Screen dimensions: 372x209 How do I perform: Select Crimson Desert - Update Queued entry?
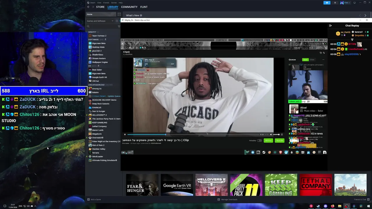[x=104, y=96]
